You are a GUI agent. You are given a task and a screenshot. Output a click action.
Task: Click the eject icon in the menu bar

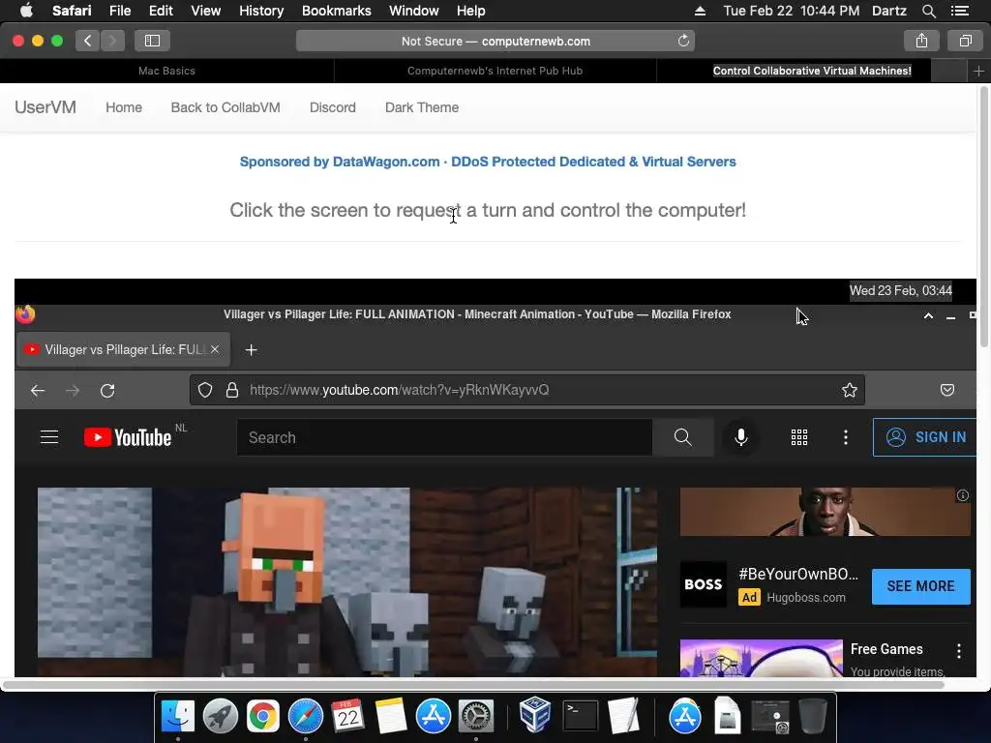click(700, 11)
